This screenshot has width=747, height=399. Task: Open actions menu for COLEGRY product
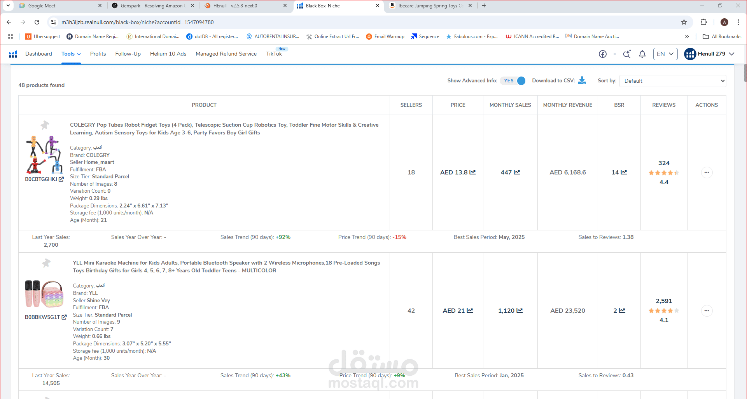707,172
